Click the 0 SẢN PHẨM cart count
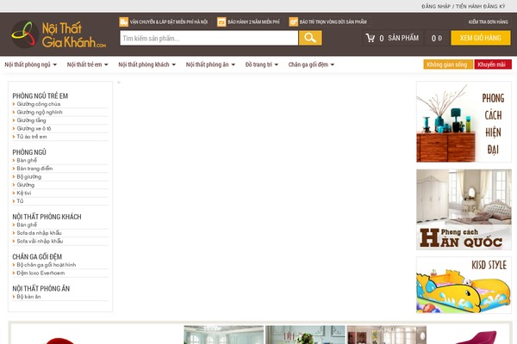Viewport: 517px width, 344px height. (399, 38)
